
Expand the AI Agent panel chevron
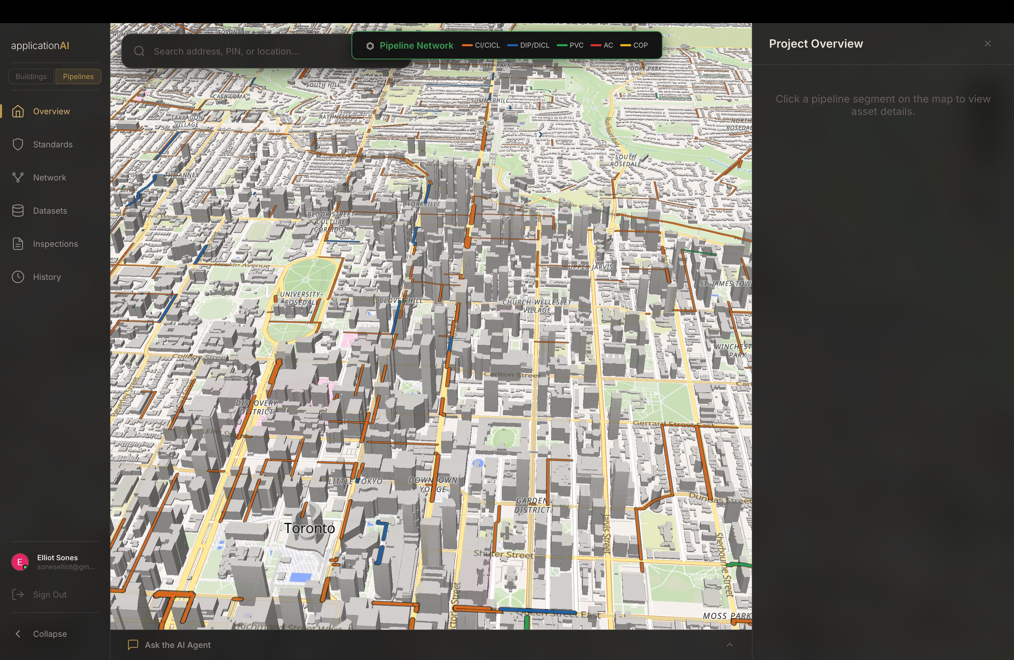tap(729, 645)
